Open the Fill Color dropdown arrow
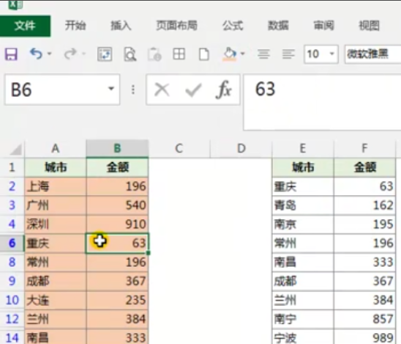The height and width of the screenshot is (344, 401). 242,54
